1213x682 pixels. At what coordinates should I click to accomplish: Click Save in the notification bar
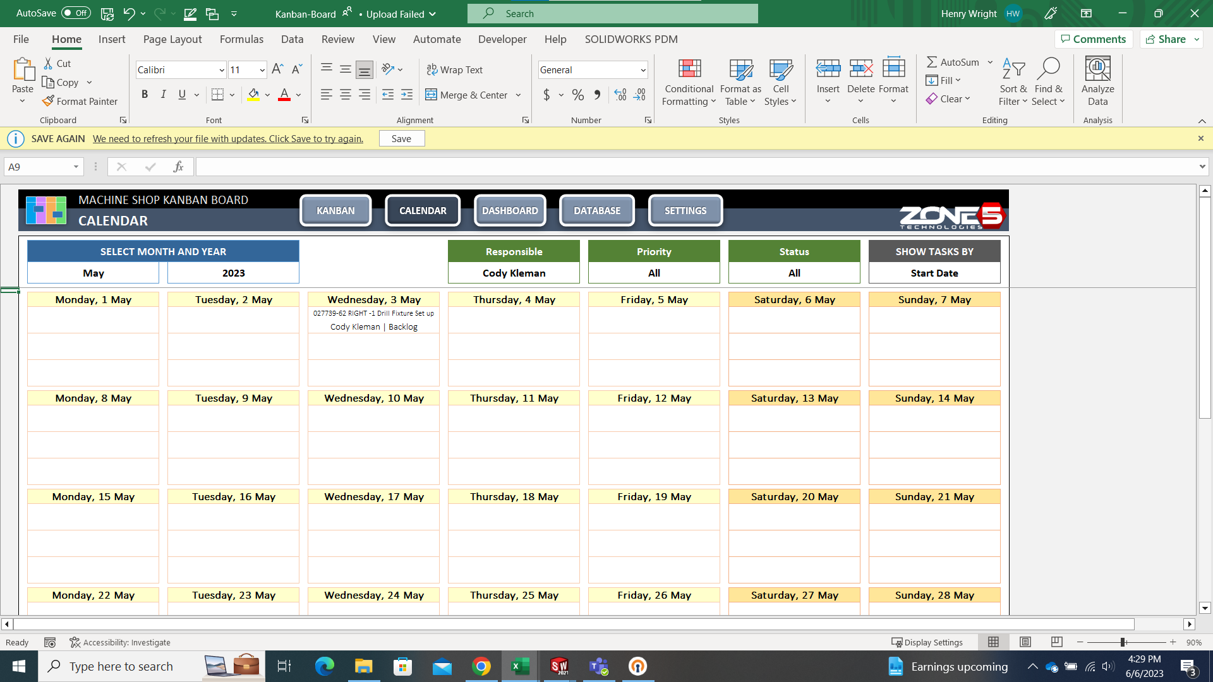click(x=402, y=138)
